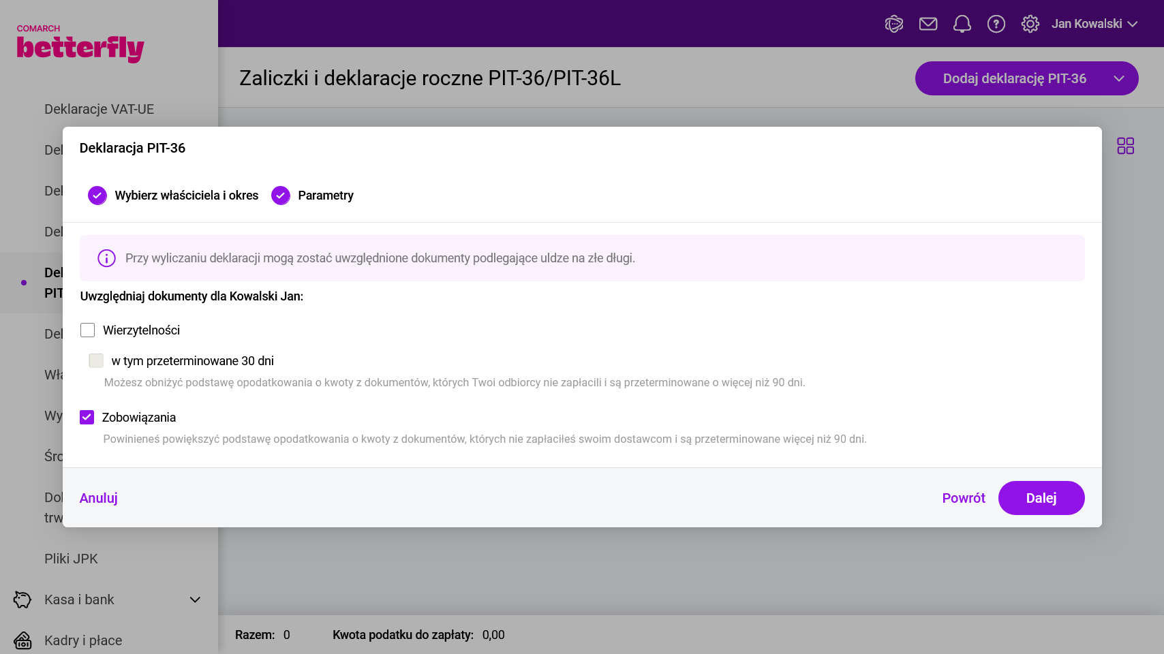Click the info icon in notice banner
The width and height of the screenshot is (1164, 654).
click(x=106, y=258)
